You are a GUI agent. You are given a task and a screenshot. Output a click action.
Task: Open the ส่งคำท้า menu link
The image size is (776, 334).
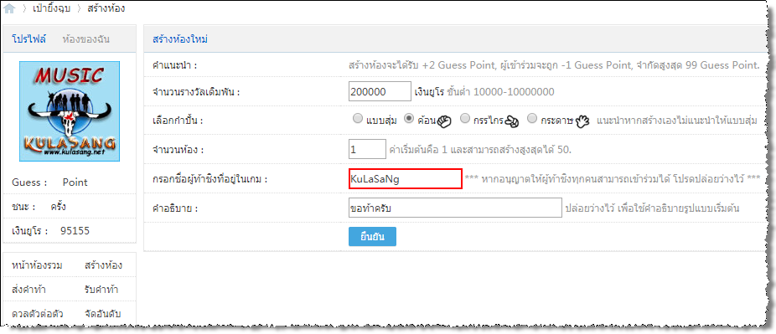28,290
